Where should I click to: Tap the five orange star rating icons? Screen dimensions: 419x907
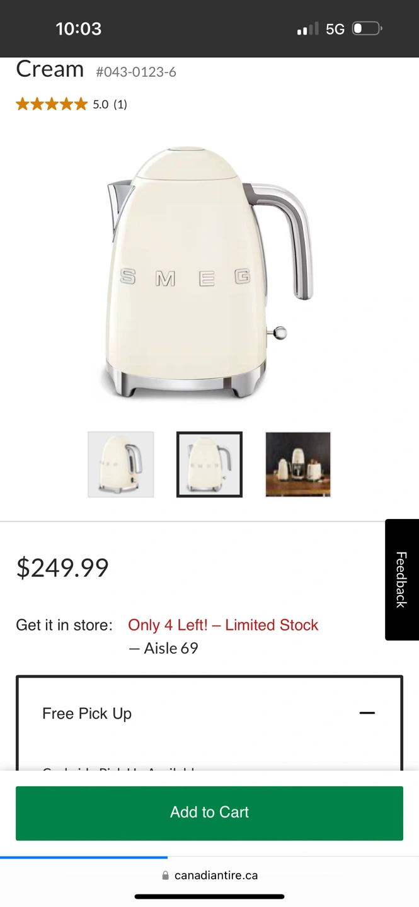pos(52,104)
